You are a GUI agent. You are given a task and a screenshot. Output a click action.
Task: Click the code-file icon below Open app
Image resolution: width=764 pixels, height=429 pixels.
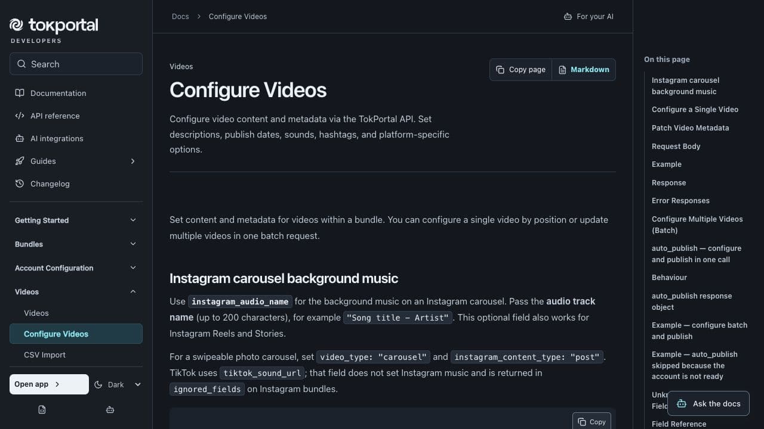coord(42,409)
